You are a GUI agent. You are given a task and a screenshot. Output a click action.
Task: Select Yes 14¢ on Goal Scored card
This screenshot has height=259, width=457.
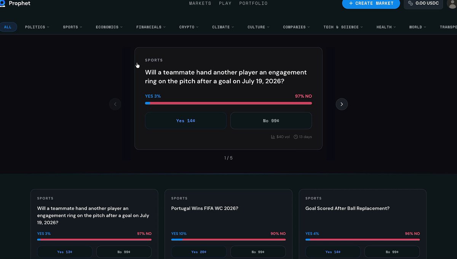(333, 252)
